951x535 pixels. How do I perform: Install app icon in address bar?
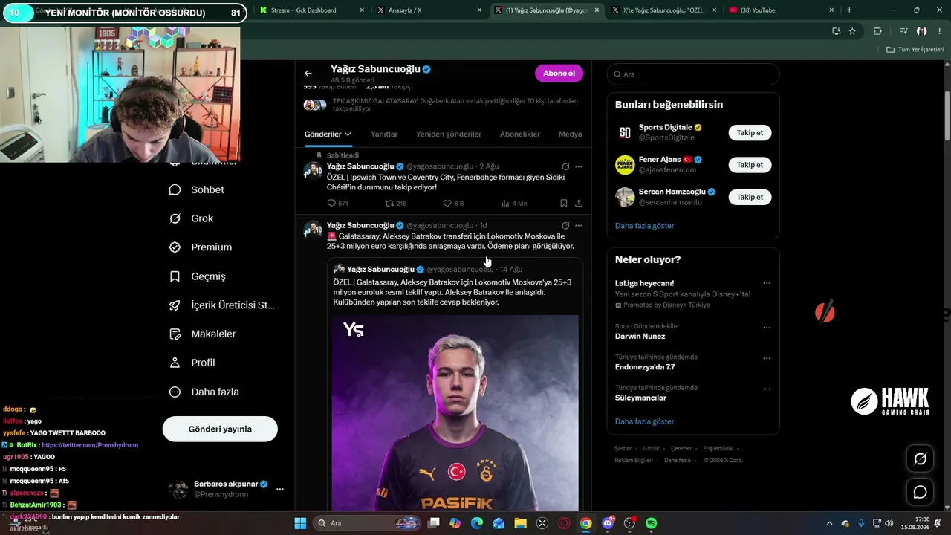(836, 31)
